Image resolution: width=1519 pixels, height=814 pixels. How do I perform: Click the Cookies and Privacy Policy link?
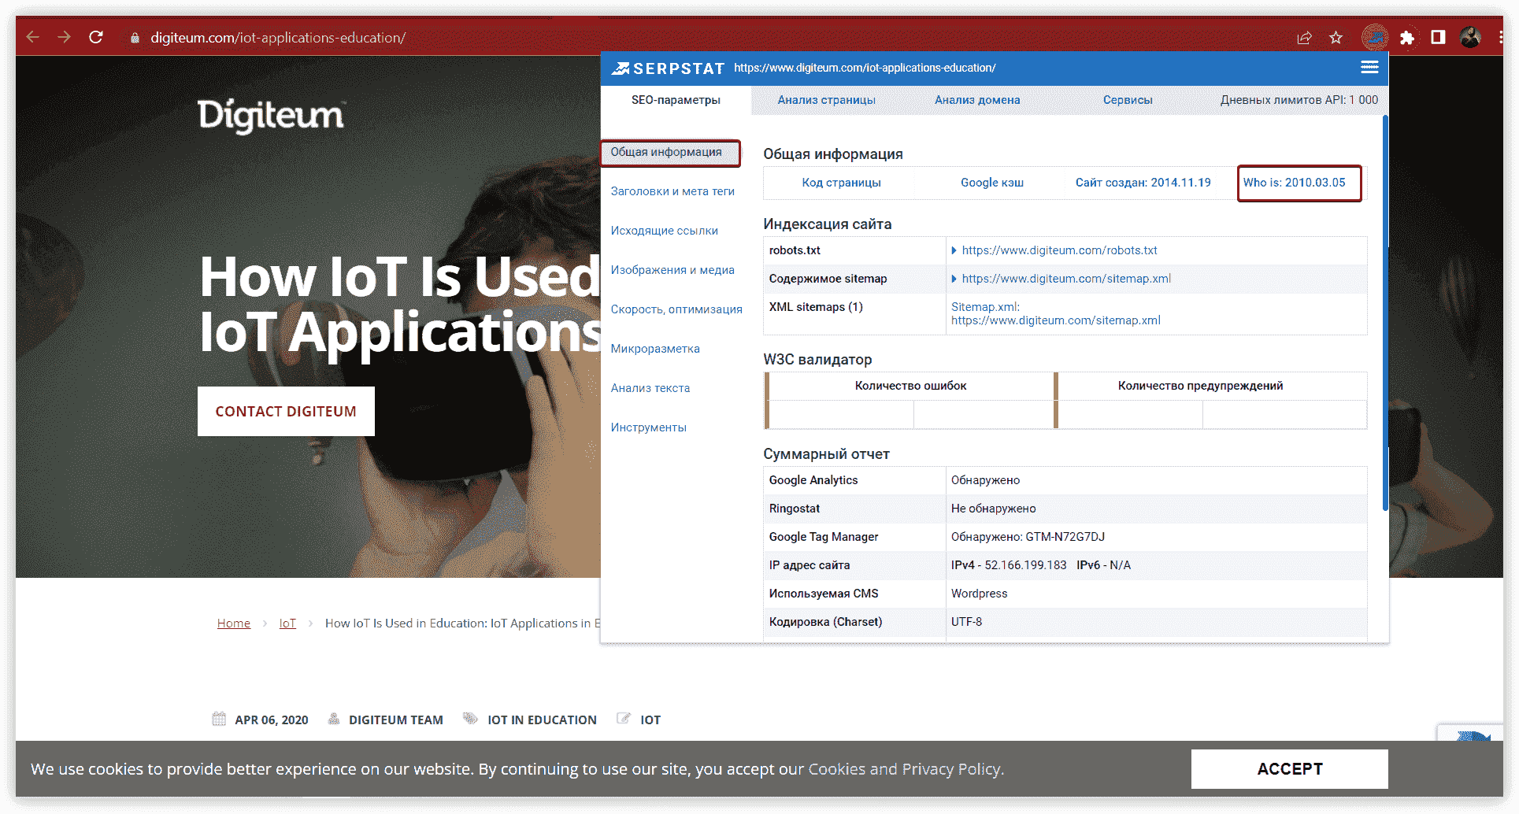[x=905, y=768]
